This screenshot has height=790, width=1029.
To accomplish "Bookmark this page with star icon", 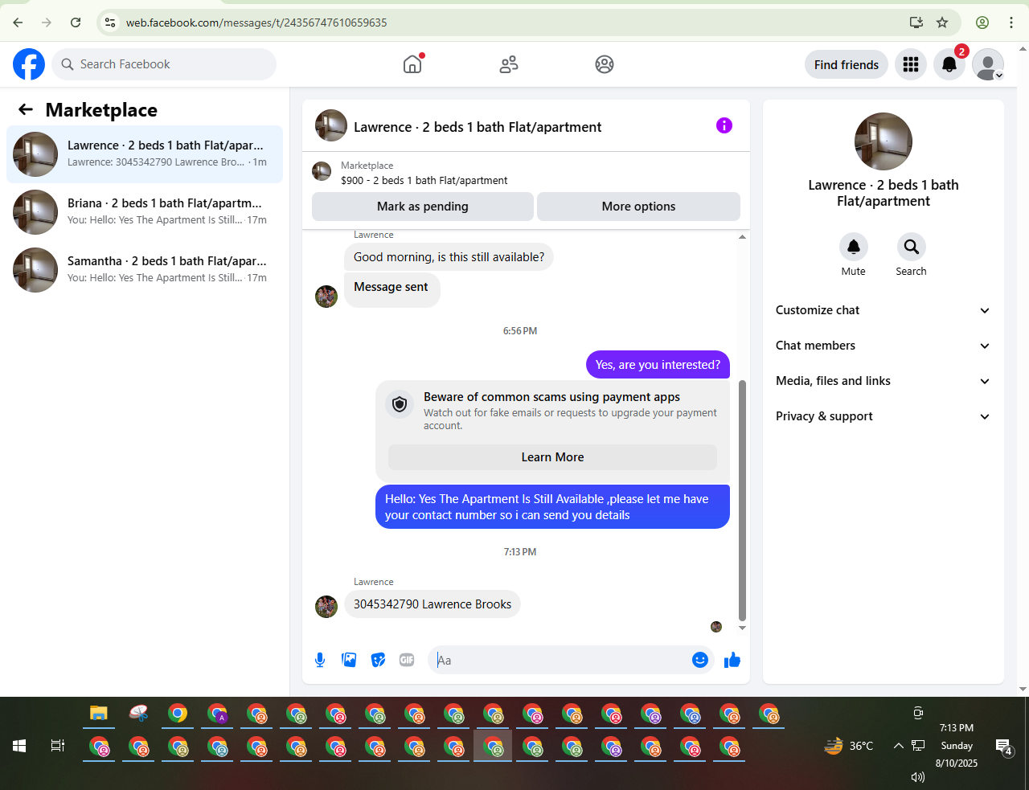I will point(942,23).
